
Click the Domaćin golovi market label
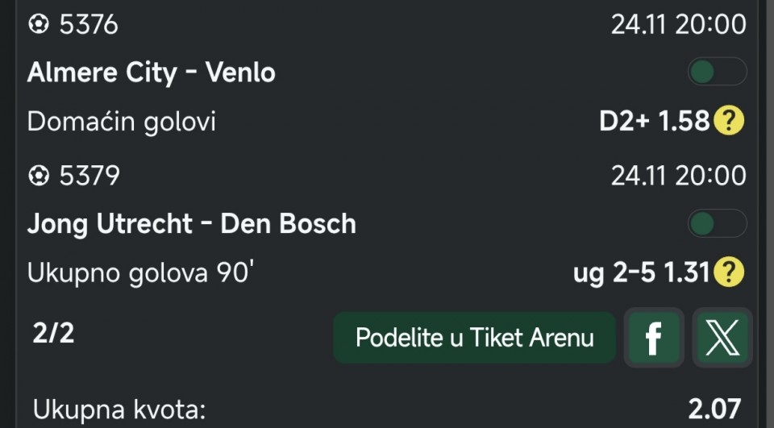[122, 122]
